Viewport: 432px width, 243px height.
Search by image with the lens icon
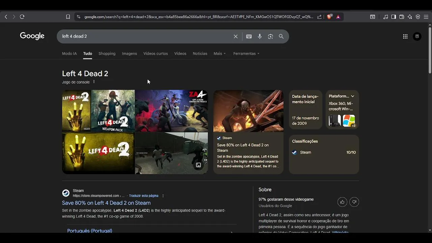270,36
